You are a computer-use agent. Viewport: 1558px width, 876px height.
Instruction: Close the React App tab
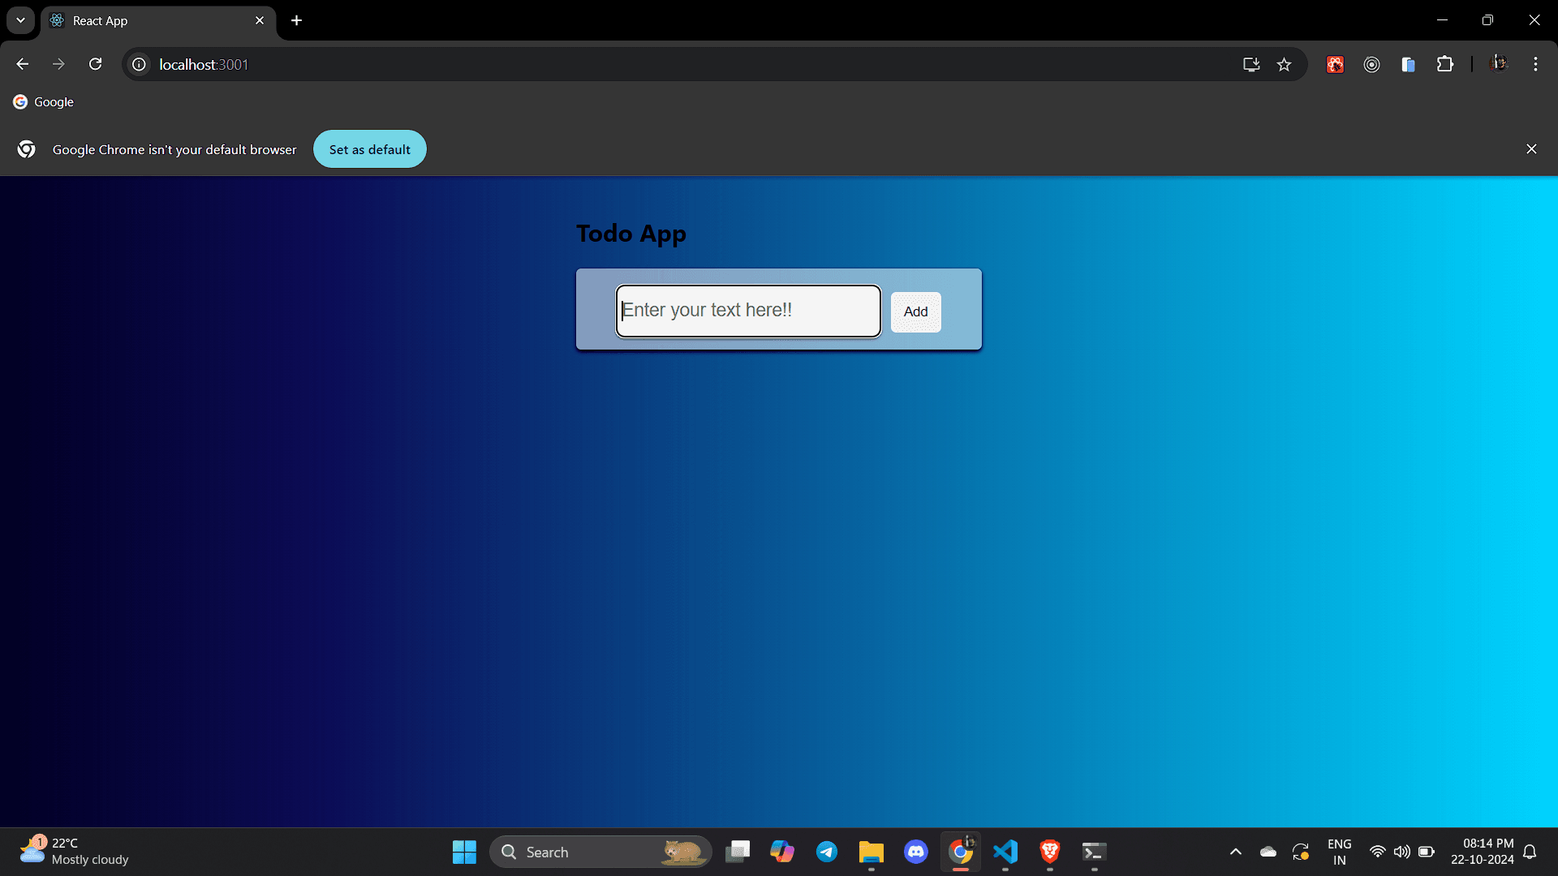260,20
